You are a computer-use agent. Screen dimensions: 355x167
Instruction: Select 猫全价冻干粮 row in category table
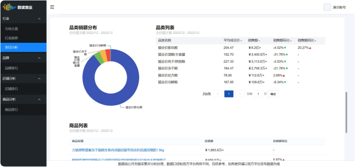click(241, 68)
